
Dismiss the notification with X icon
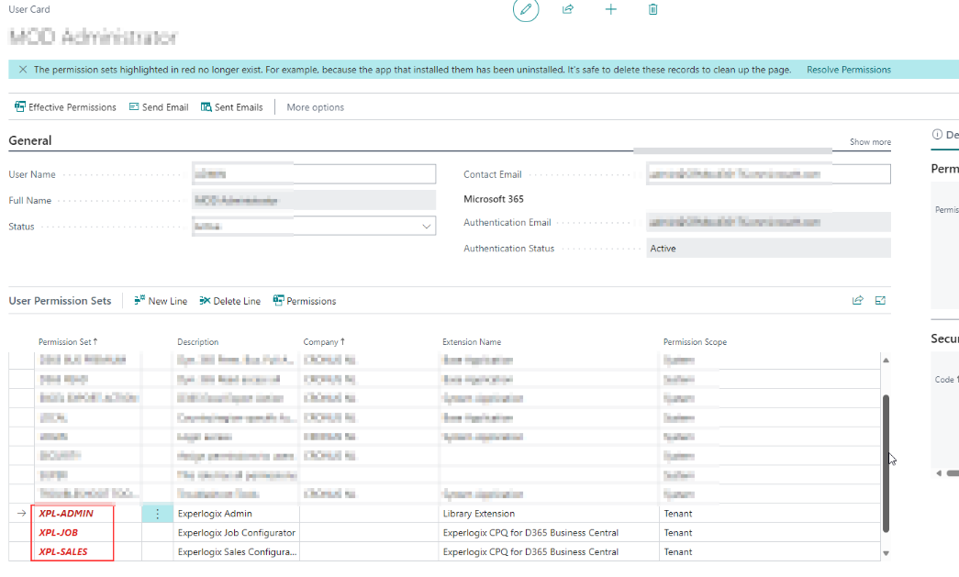[23, 70]
